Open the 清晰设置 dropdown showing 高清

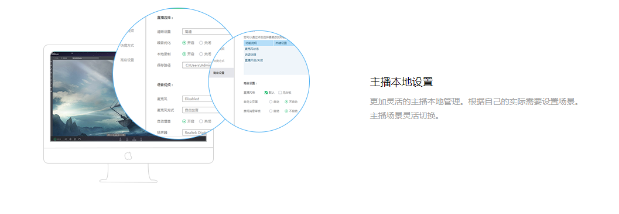tap(206, 31)
